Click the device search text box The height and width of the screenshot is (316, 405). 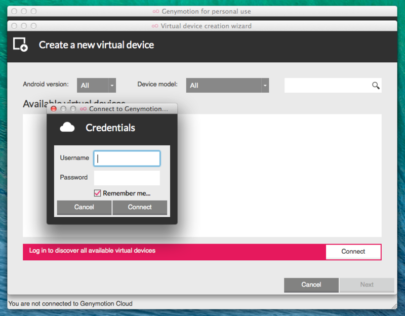coord(333,85)
